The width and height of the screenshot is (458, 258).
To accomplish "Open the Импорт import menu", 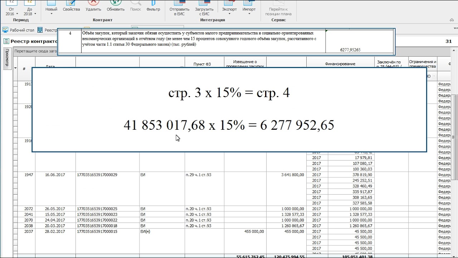I will [249, 8].
